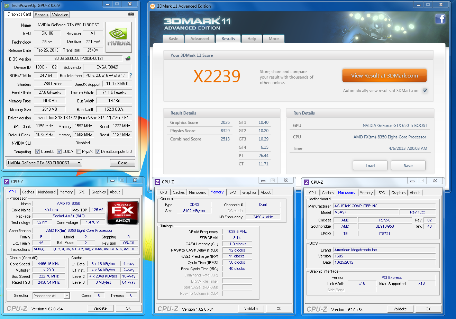The height and width of the screenshot is (319, 456).
Task: Open the Advanced tab in 3DMark 11
Action: click(200, 39)
